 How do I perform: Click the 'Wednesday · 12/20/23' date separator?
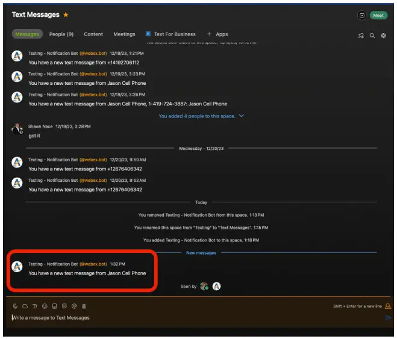point(201,149)
